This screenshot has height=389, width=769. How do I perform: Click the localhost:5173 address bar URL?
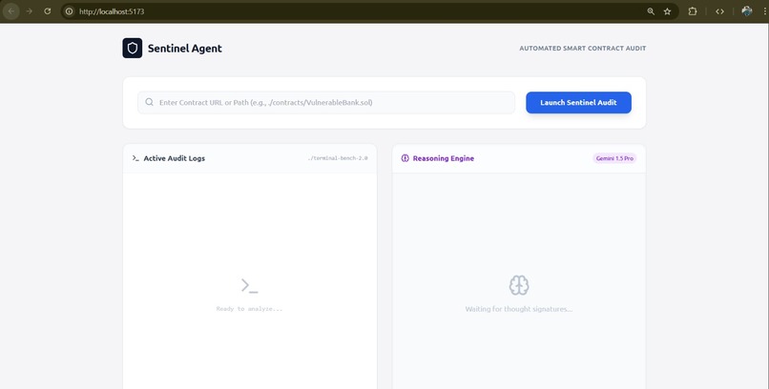click(x=112, y=11)
